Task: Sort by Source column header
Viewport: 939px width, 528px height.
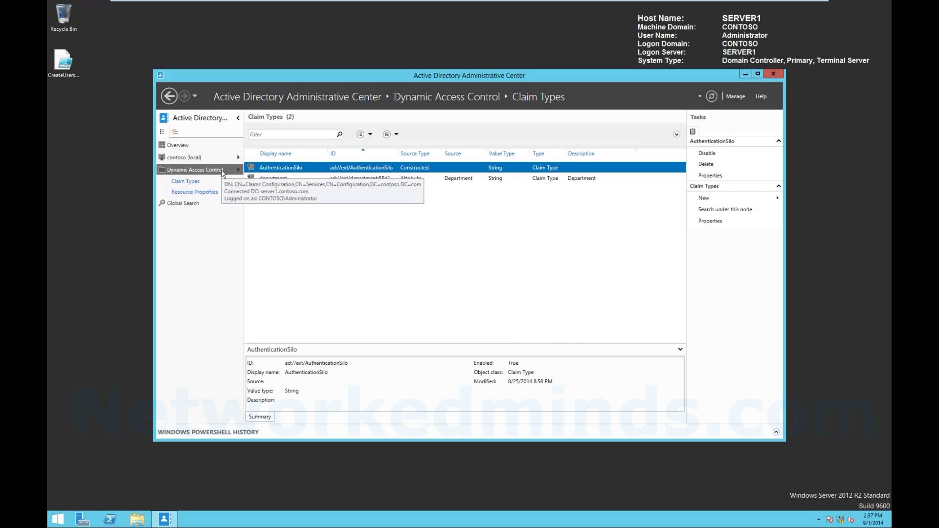Action: coord(452,154)
